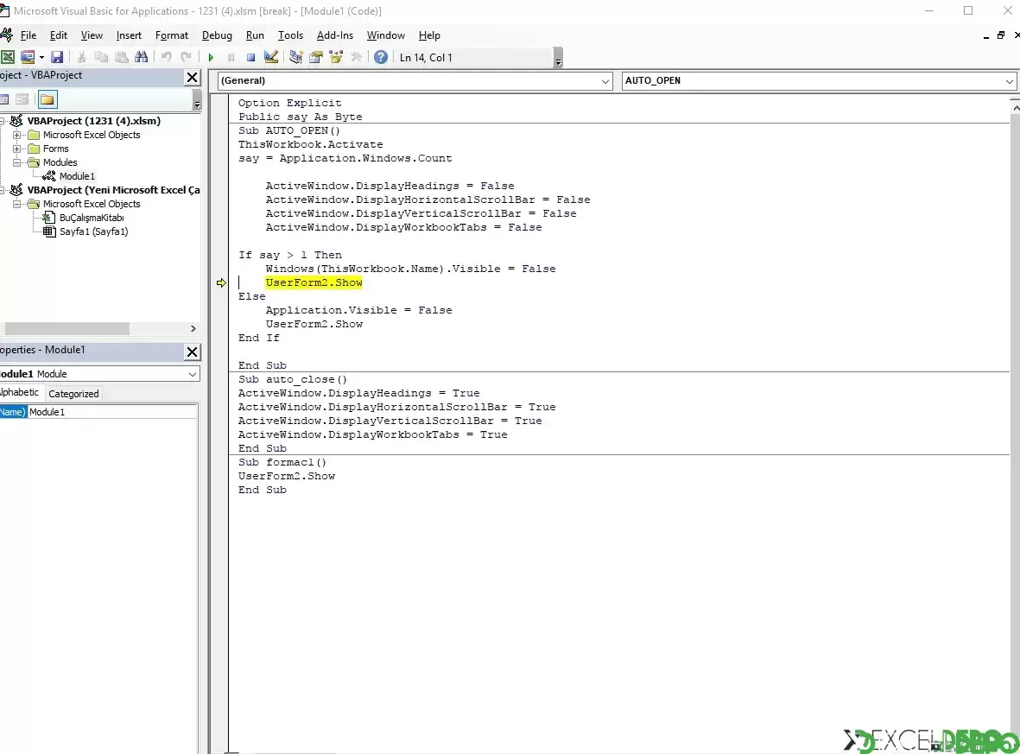The width and height of the screenshot is (1020, 754).
Task: Click the Paste toolbar icon
Action: tap(122, 57)
